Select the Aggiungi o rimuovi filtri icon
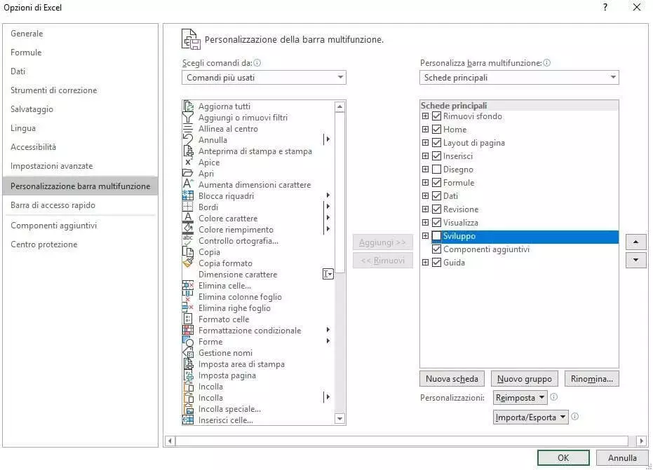This screenshot has width=653, height=470. pos(187,118)
